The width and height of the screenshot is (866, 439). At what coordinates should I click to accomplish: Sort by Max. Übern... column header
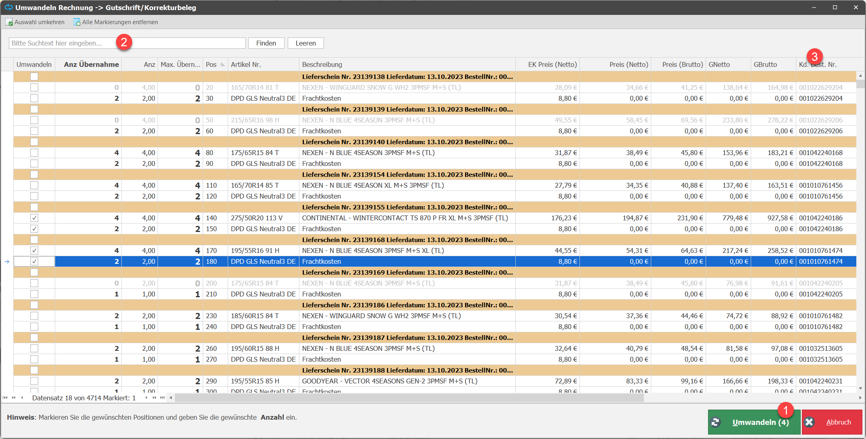180,64
